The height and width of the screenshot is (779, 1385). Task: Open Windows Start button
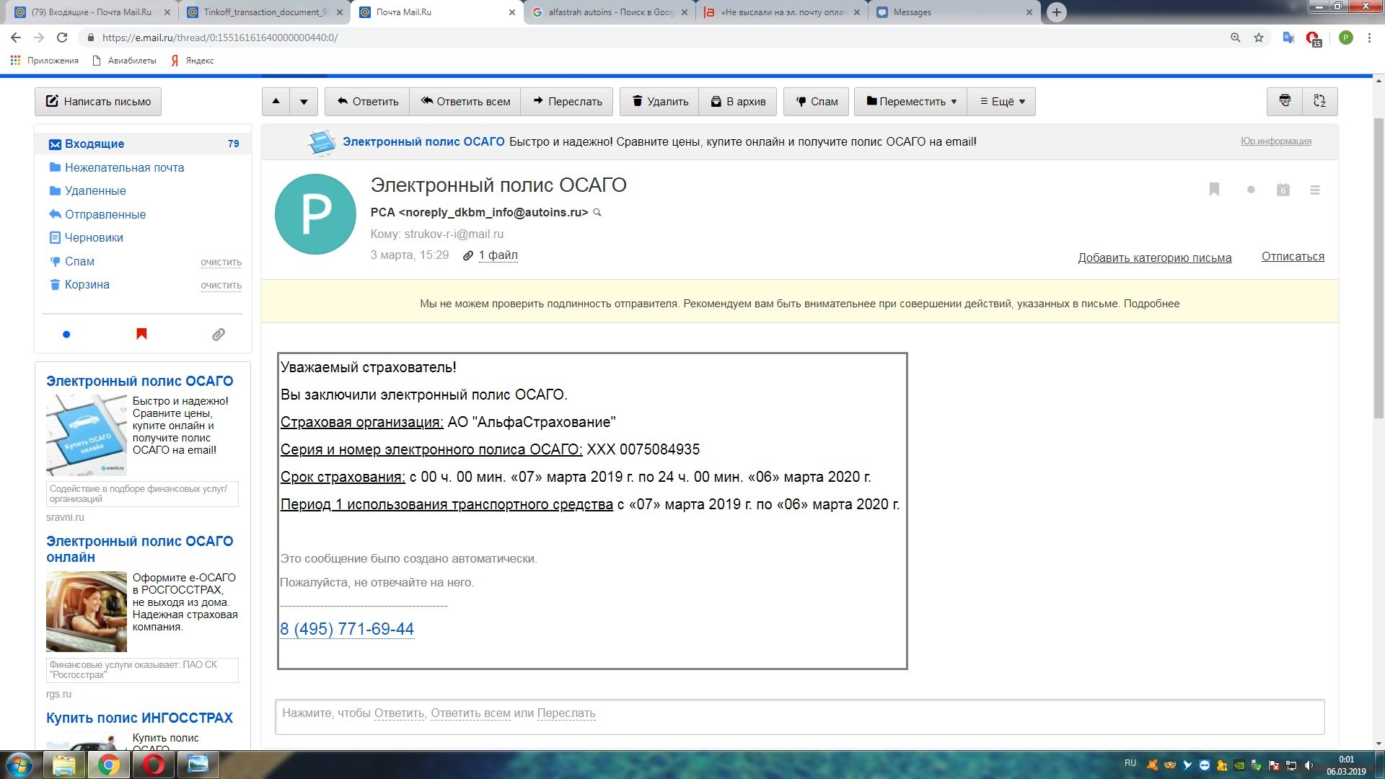pyautogui.click(x=19, y=765)
